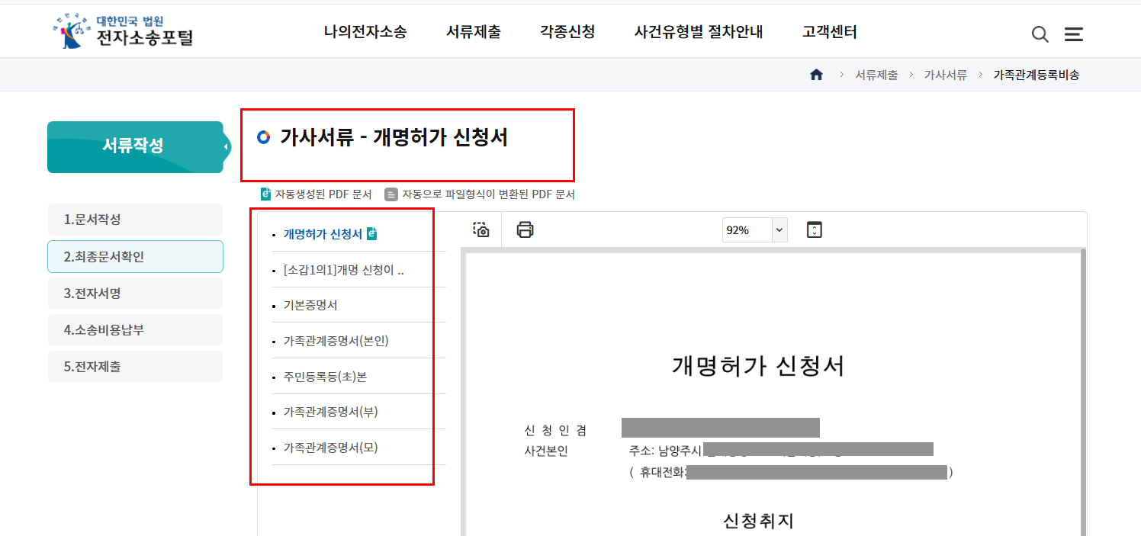Return to step 1.문서작성
This screenshot has width=1141, height=536.
point(135,220)
